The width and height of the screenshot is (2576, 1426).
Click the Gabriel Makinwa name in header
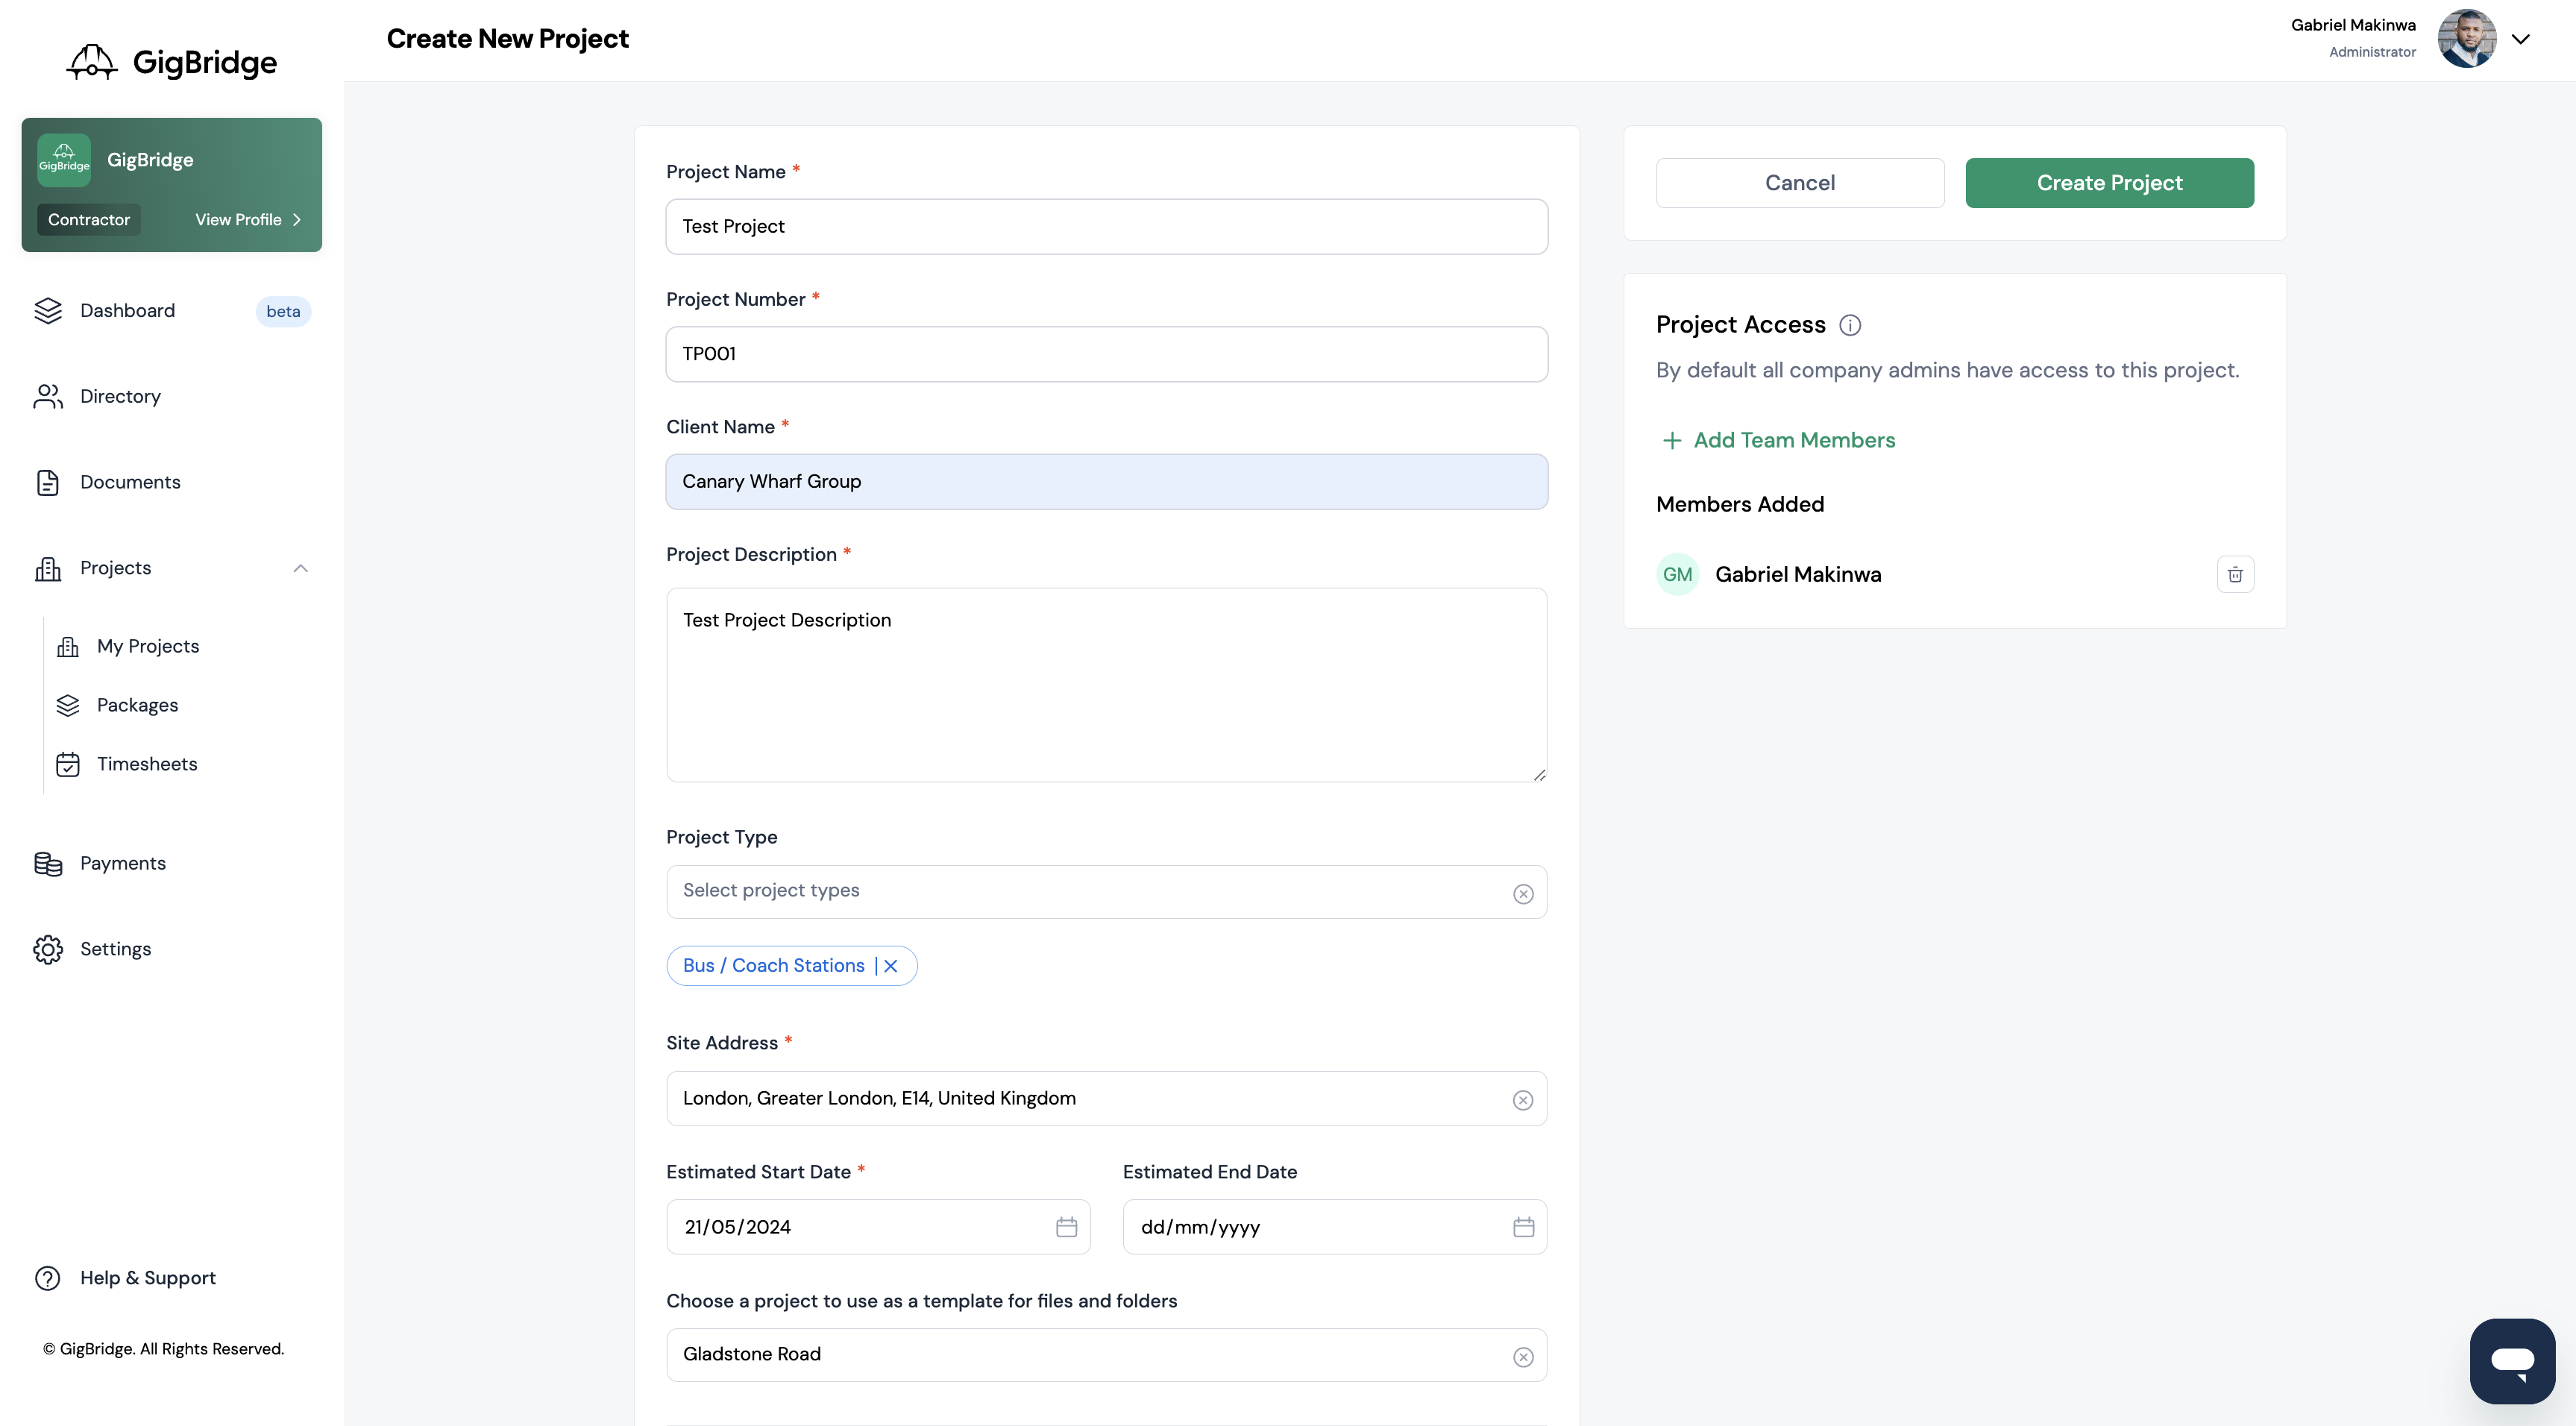[x=2353, y=25]
